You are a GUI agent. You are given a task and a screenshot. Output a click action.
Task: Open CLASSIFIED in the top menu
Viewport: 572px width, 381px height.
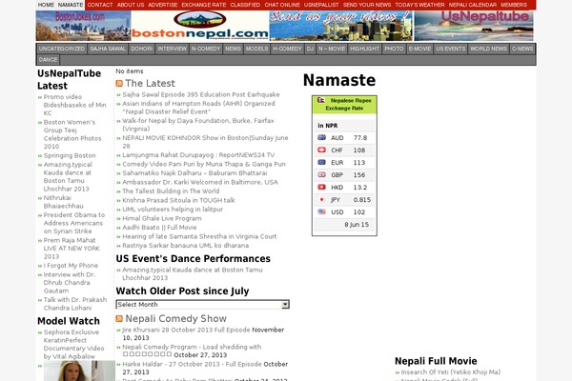tap(245, 5)
